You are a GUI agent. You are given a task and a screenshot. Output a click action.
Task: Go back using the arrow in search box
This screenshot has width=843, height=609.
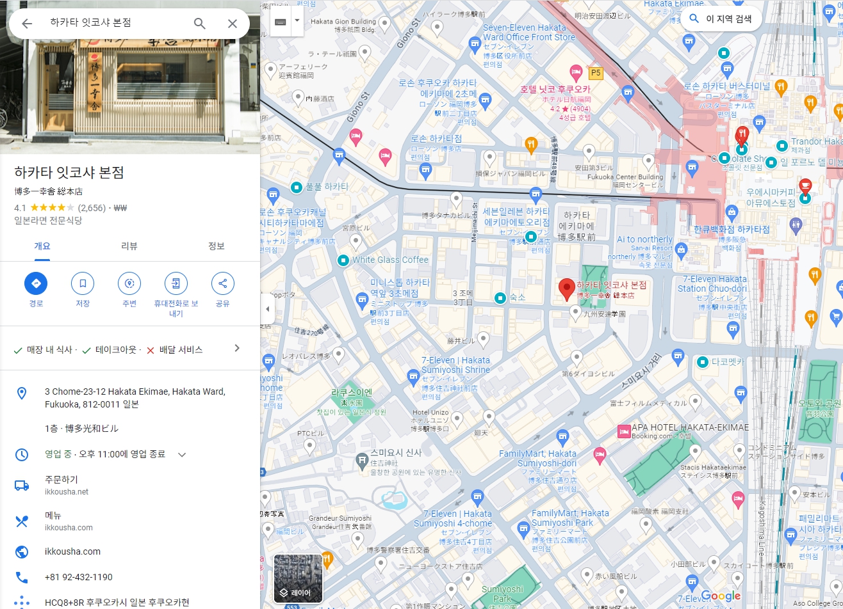pos(27,24)
